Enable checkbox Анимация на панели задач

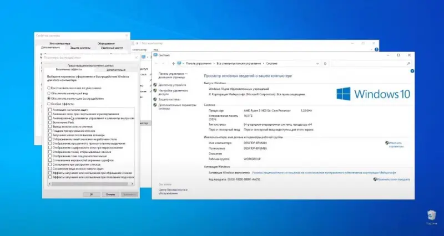tap(50, 110)
